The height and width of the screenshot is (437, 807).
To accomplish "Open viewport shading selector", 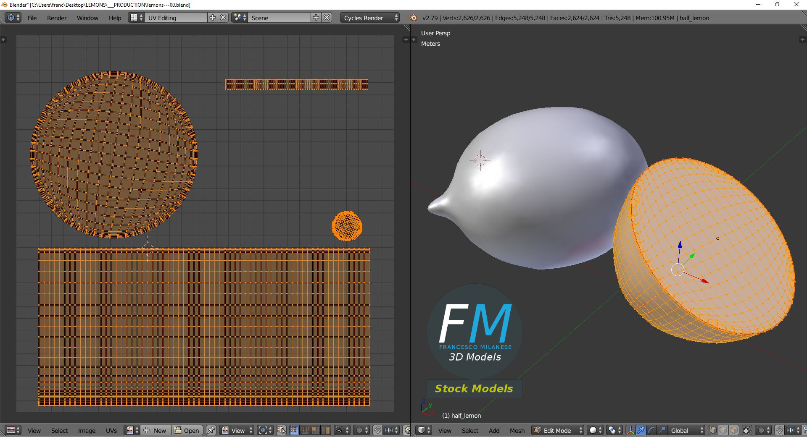I will (596, 430).
